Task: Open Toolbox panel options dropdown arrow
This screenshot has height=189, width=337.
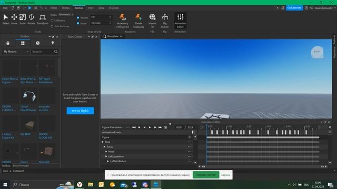Action: pos(49,37)
